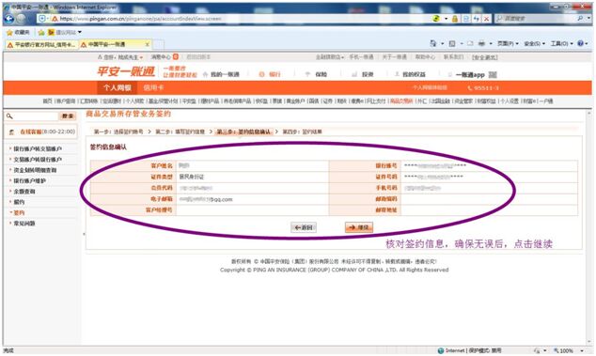Open a blank new browser tab
Screen dimensions: 596x356
point(159,45)
